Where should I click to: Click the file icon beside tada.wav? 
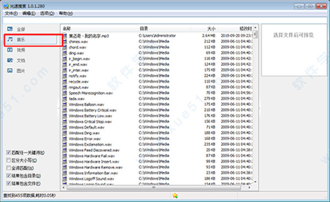coord(65,99)
